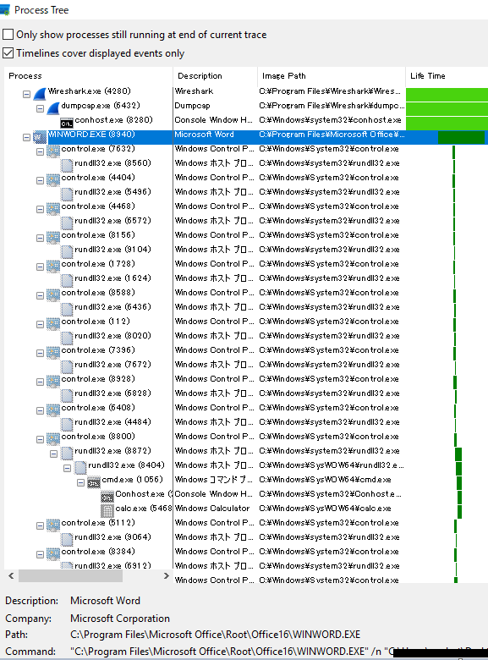The width and height of the screenshot is (488, 660).
Task: Click the rundll32.exe (8560) icon
Action: coord(67,165)
